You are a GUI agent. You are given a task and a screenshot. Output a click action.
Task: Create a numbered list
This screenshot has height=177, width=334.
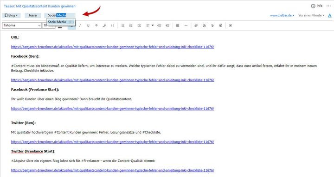[131, 25]
